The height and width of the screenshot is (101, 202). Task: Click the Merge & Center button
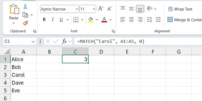184,20
